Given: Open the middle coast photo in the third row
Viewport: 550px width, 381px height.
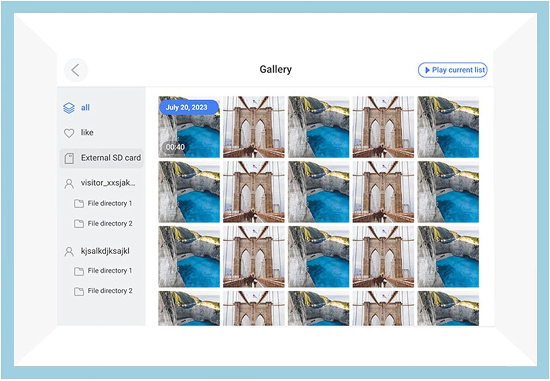Looking at the screenshot, I should click(x=319, y=257).
